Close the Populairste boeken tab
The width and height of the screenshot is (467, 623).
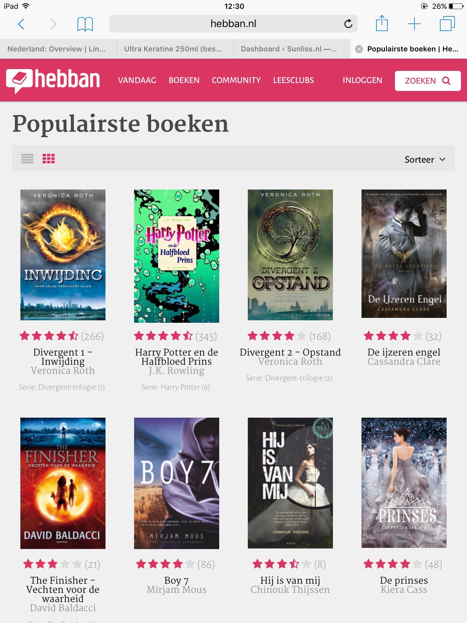(x=359, y=49)
